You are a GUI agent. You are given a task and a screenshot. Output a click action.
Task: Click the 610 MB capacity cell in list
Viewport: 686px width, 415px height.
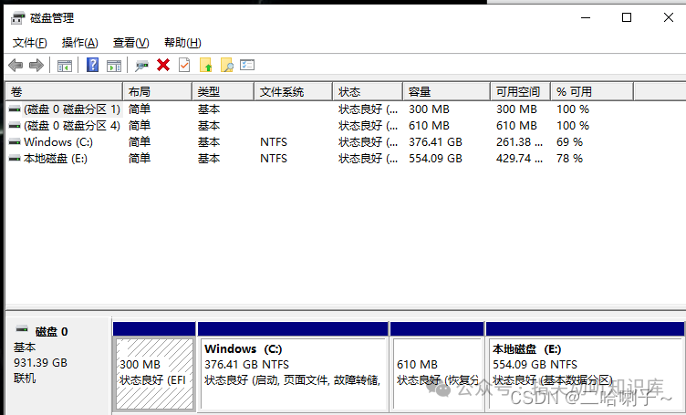pos(429,126)
